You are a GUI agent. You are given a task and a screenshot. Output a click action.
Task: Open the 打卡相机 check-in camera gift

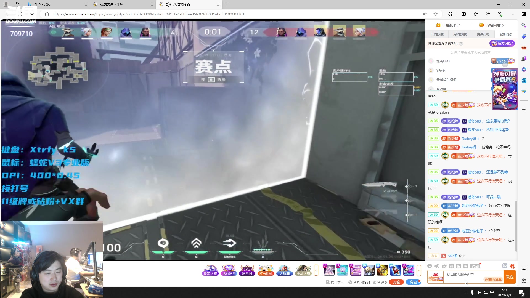coord(266,270)
